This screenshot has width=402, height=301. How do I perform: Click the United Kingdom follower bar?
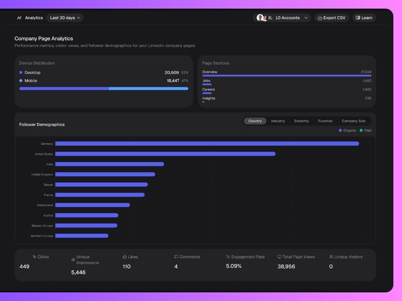point(105,174)
